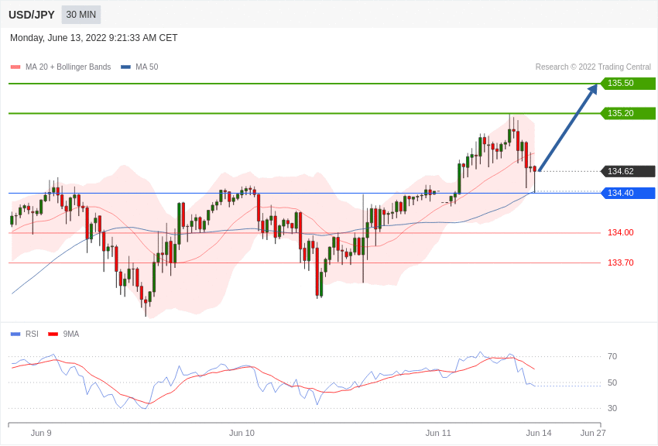Click the Jun 27 date axis label
Screen dimensions: 658x446
coord(593,433)
